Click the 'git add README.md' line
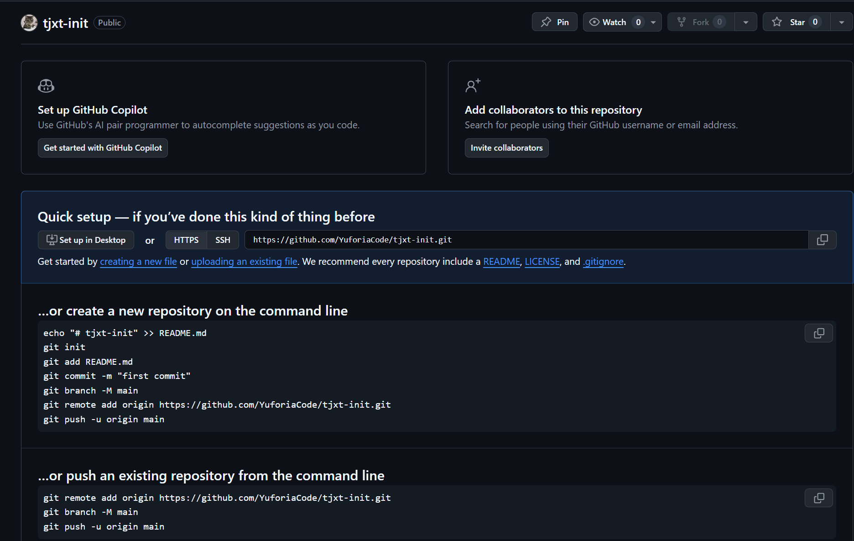This screenshot has height=541, width=854. pyautogui.click(x=88, y=362)
